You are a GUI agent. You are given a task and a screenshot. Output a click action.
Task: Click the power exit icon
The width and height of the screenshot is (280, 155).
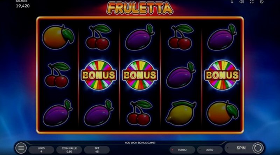pyautogui.click(x=261, y=2)
